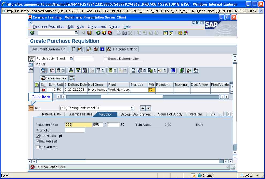The width and height of the screenshot is (265, 179).
Task: Click the Set filter funnel icon
Action: point(98,70)
